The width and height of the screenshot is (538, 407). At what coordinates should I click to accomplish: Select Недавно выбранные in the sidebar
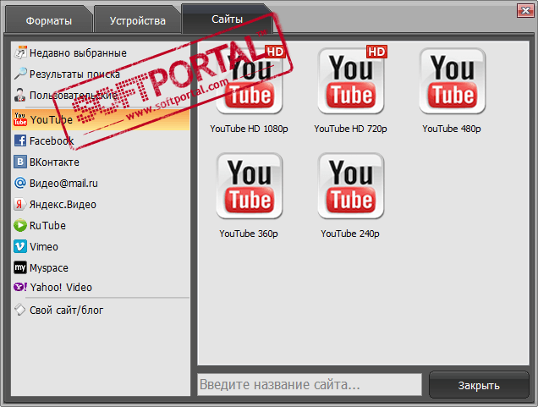pyautogui.click(x=78, y=52)
